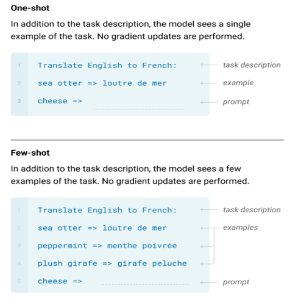The width and height of the screenshot is (301, 303).
Task: Click line number 3 in one-shot code box
Action: (19, 101)
